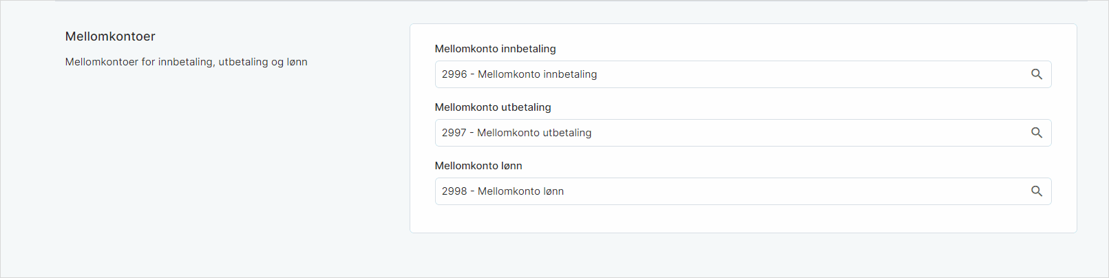Click the description text about innbetaling, utbetaling og lønn
The image size is (1109, 278).
[x=186, y=62]
